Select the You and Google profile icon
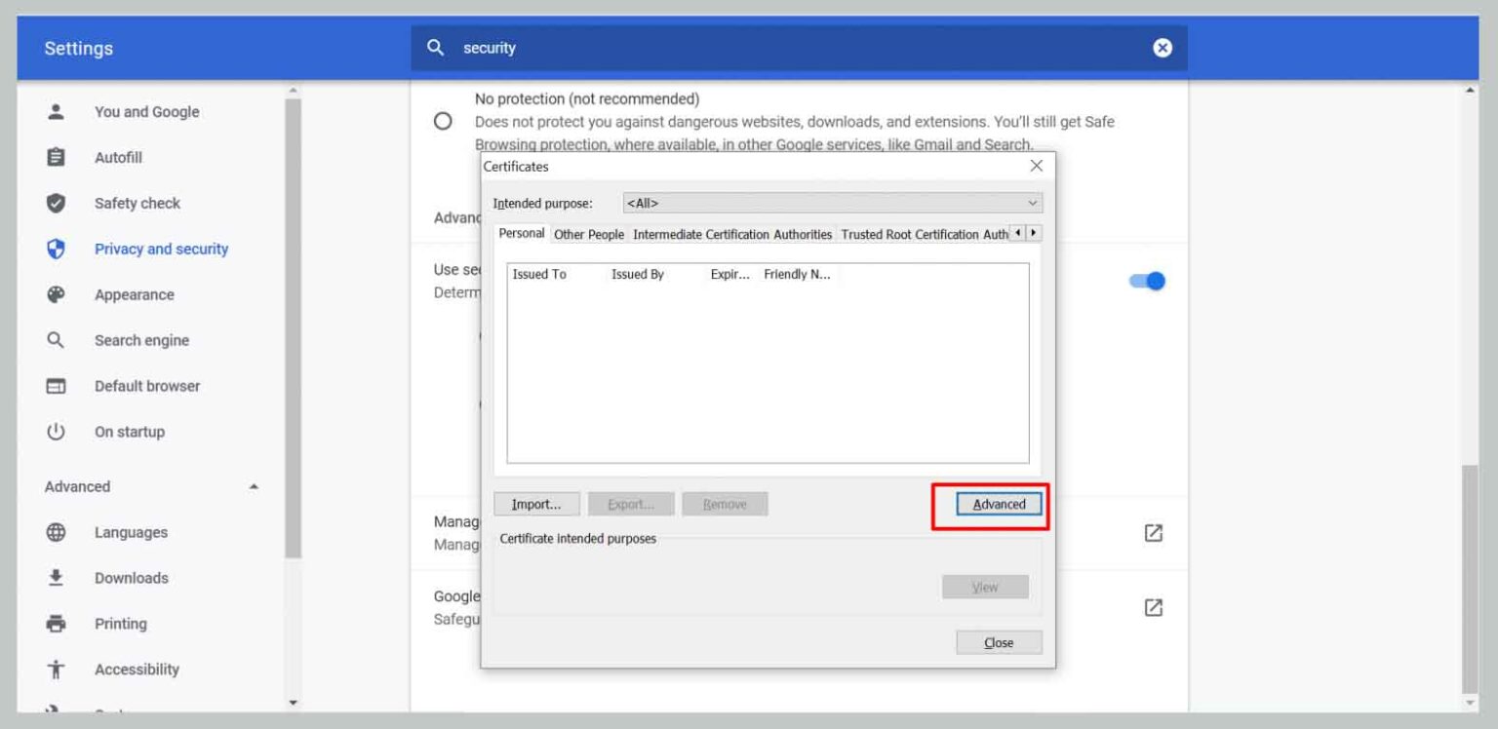1498x729 pixels. pyautogui.click(x=56, y=112)
